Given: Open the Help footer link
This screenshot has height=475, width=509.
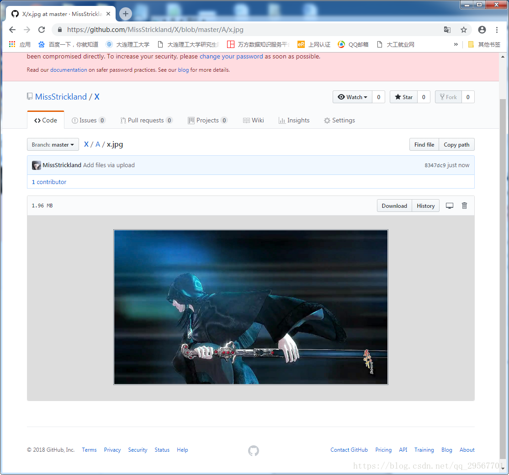Looking at the screenshot, I should (182, 450).
